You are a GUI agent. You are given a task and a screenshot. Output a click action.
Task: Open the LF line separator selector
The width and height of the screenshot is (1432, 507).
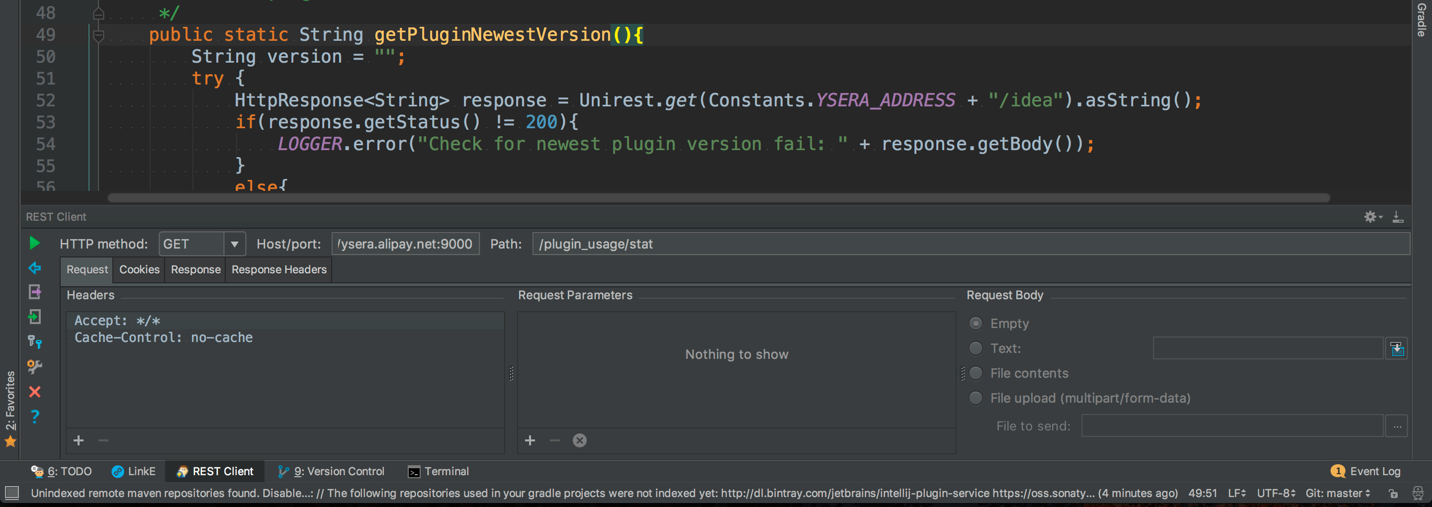pos(1237,493)
